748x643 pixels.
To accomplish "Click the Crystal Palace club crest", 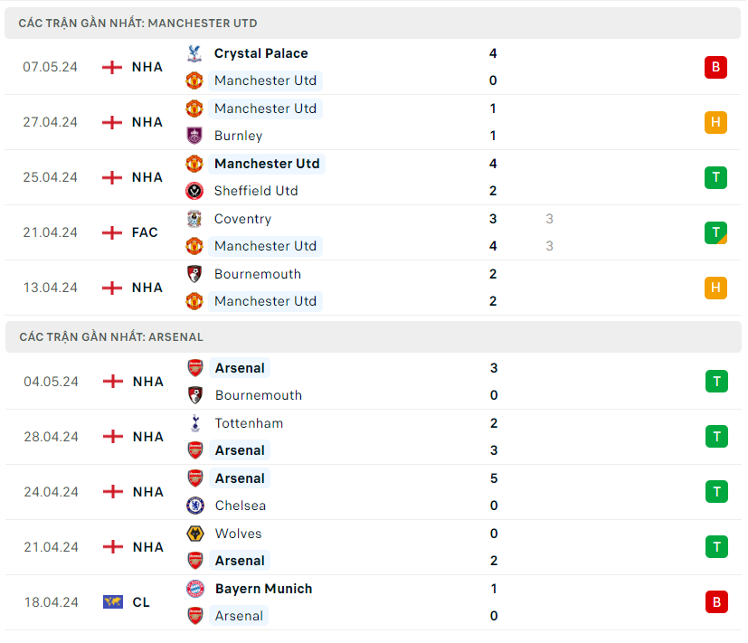I will (194, 53).
